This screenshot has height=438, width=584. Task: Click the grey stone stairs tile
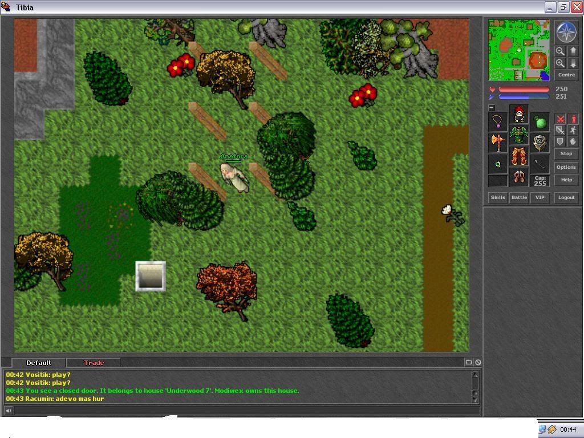pos(151,276)
